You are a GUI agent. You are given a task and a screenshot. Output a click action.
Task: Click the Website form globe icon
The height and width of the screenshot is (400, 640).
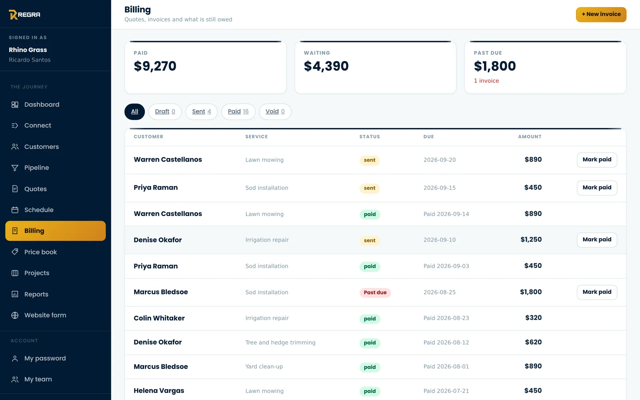point(15,315)
